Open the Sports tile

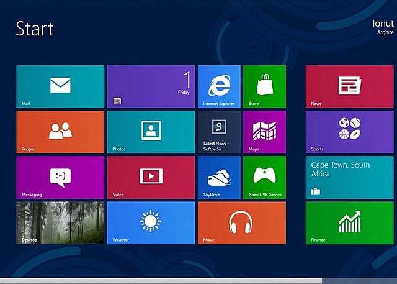click(x=350, y=132)
